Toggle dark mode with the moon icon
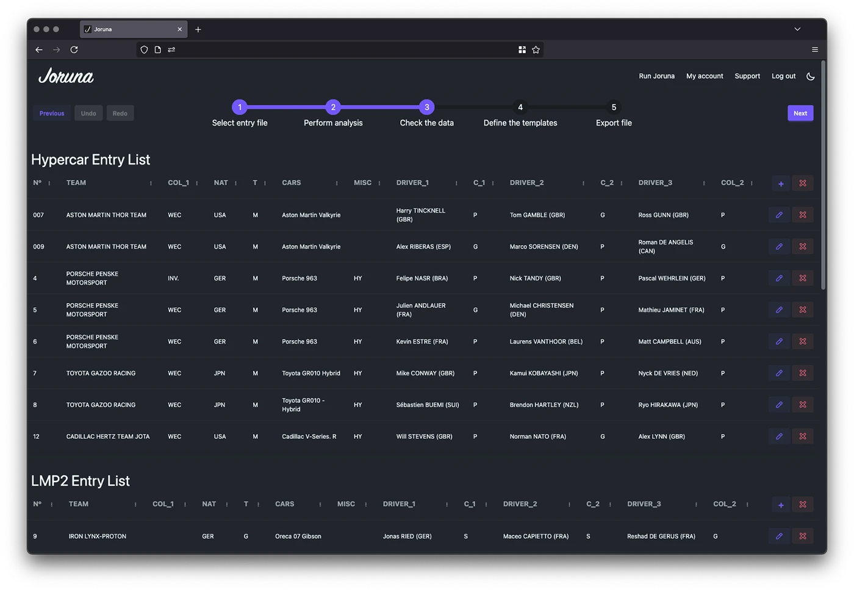Image resolution: width=854 pixels, height=590 pixels. [x=810, y=76]
